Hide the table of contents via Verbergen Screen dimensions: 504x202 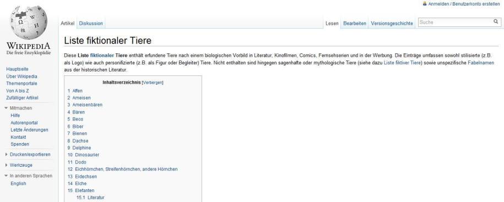coord(153,83)
